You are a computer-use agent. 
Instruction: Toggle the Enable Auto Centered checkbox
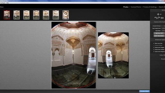point(154,50)
